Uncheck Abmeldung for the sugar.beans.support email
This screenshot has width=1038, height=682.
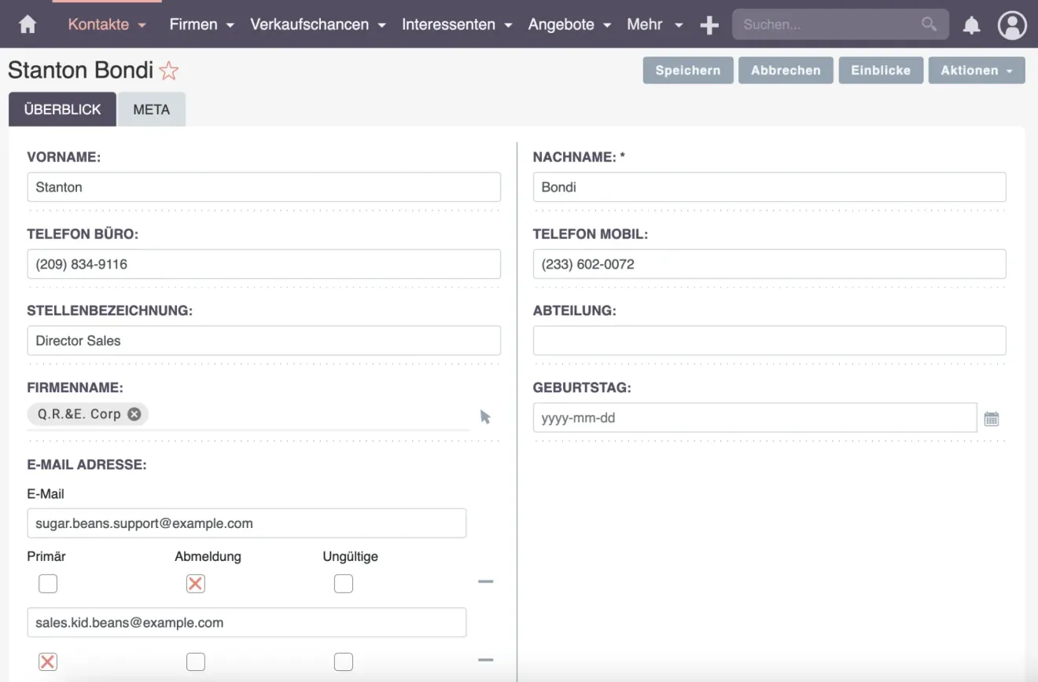click(x=195, y=583)
